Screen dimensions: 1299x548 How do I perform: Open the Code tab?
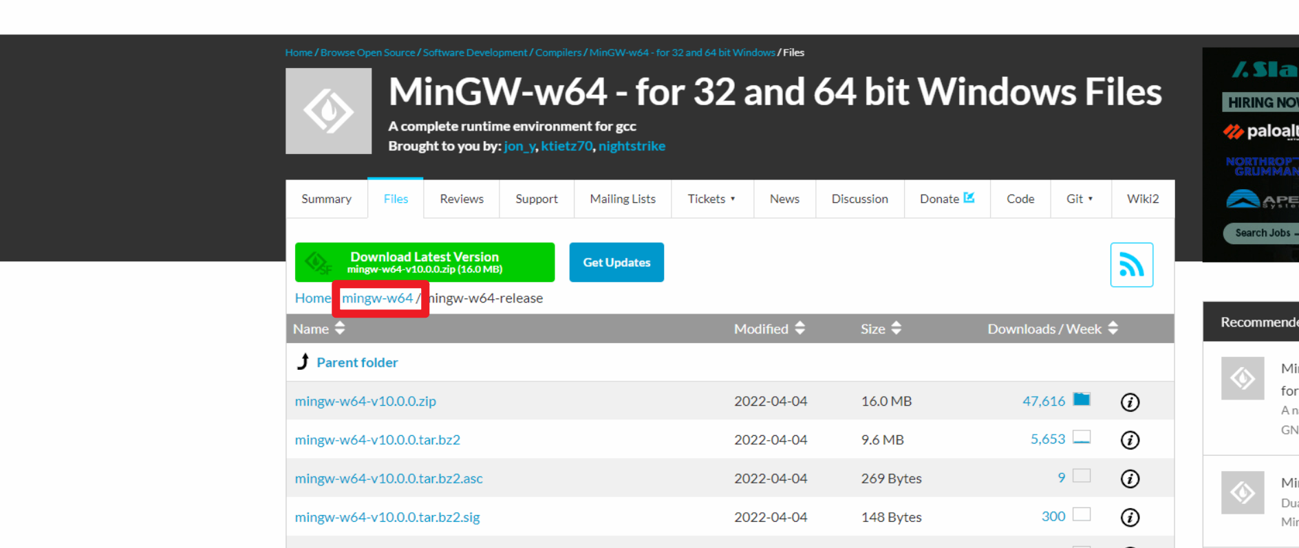[x=1020, y=199]
